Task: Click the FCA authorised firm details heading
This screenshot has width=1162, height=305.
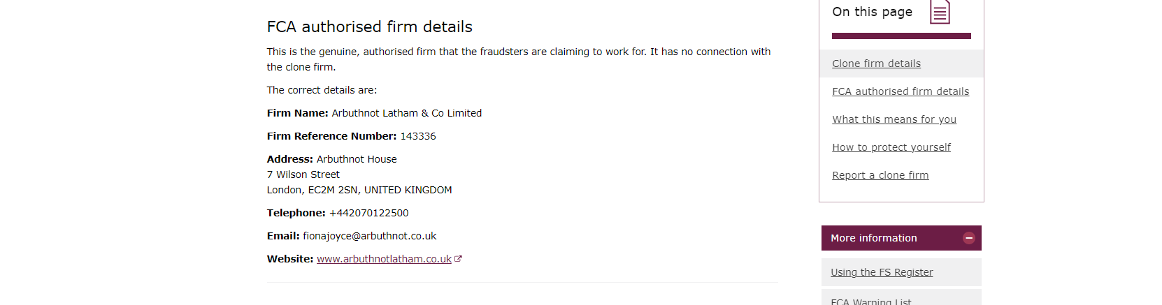Action: [x=369, y=27]
